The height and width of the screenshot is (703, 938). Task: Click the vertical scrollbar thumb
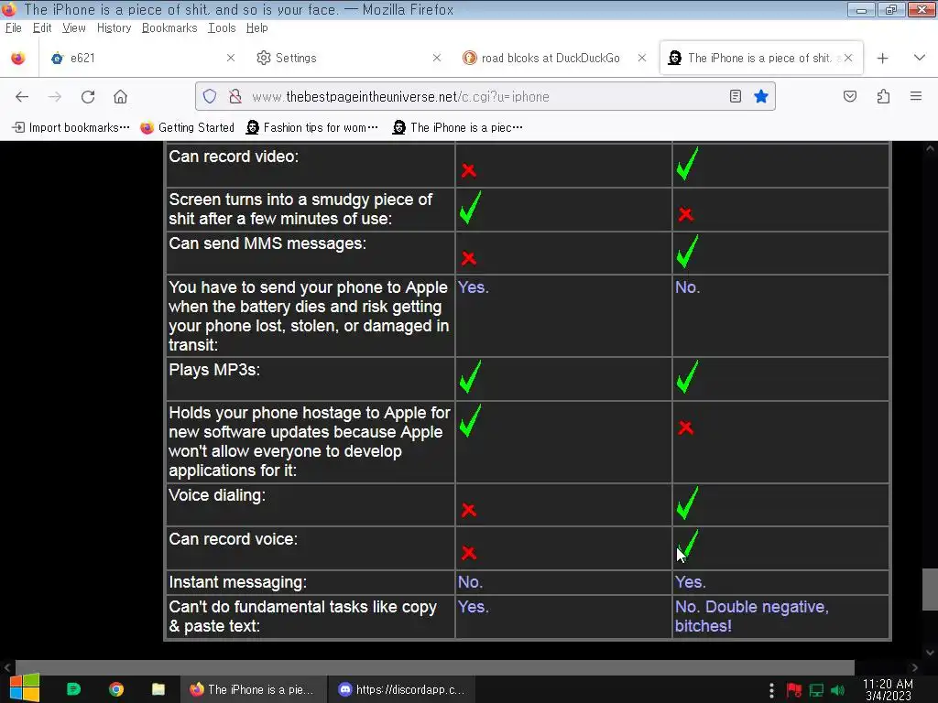pyautogui.click(x=930, y=589)
